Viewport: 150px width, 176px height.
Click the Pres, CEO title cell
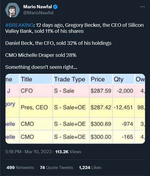click(34, 107)
